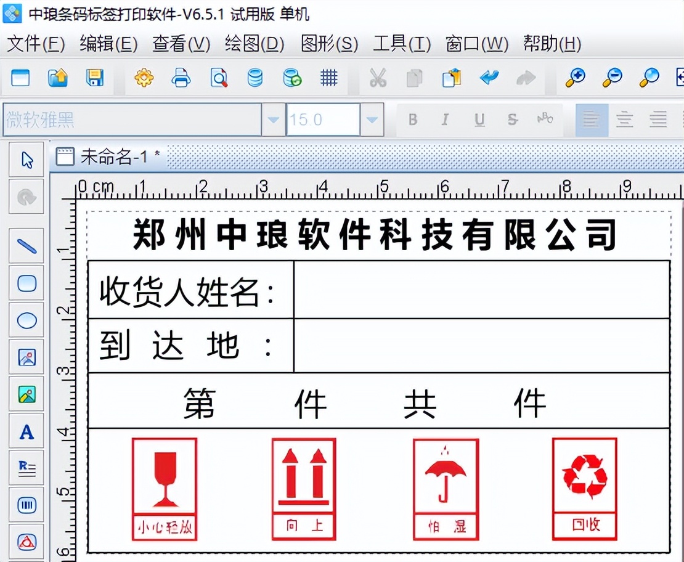Click the save file button

(x=94, y=78)
